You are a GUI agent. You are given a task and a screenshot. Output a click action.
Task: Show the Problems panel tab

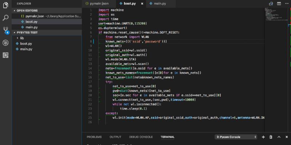point(94,137)
